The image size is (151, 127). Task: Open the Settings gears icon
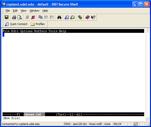click(80, 17)
